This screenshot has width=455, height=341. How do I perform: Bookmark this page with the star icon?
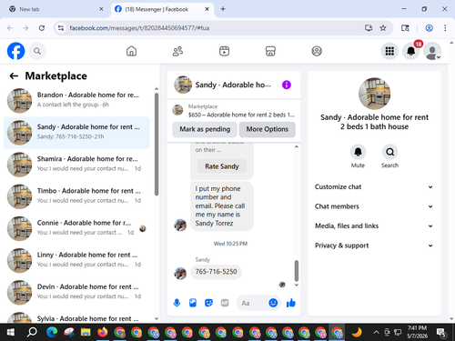(383, 28)
